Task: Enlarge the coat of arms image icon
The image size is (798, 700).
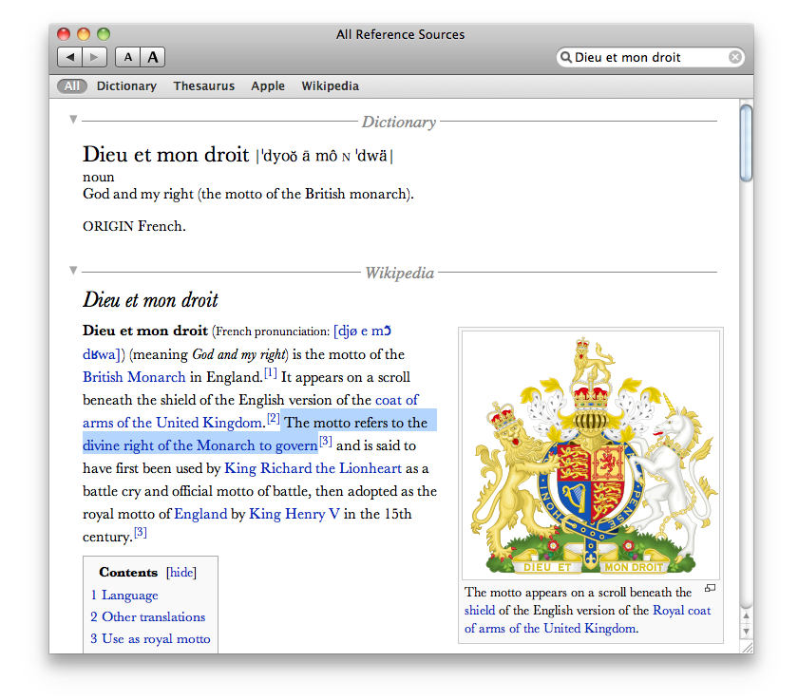Action: click(710, 588)
